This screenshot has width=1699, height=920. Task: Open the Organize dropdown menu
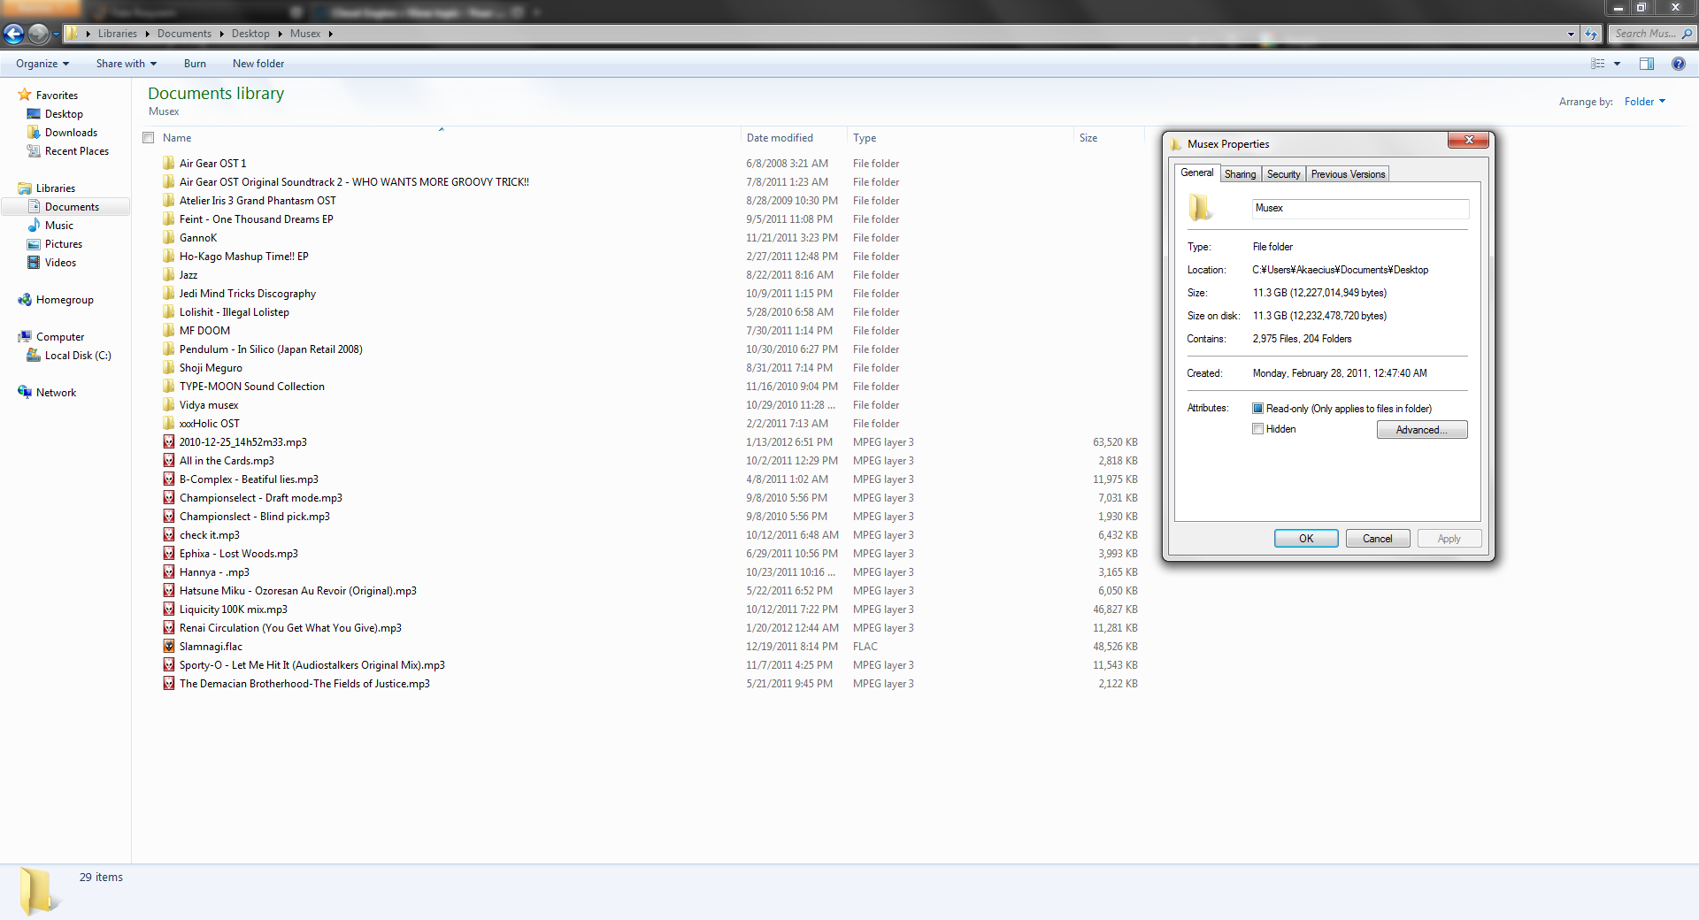[x=42, y=64]
